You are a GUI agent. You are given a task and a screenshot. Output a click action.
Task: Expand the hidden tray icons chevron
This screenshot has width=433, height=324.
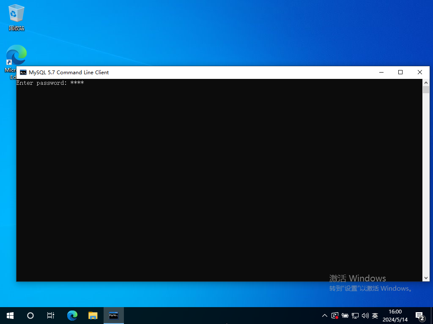coord(324,315)
